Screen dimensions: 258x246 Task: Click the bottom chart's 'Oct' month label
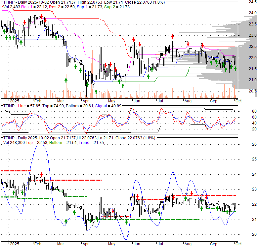(x=238, y=244)
